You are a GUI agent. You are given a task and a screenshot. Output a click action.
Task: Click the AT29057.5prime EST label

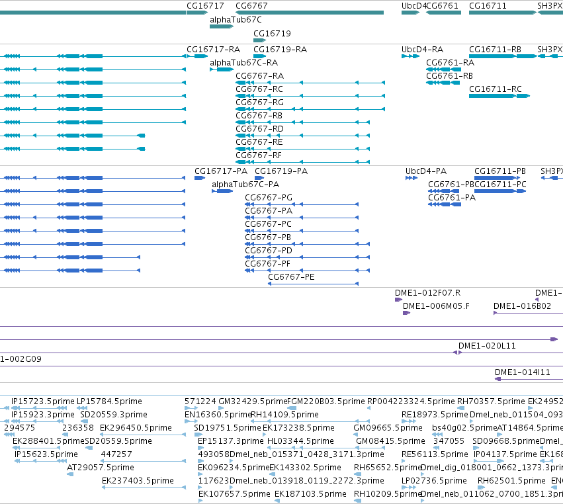click(101, 468)
